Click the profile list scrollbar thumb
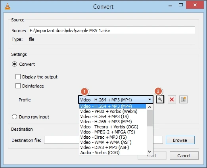The height and width of the screenshot is (168, 207). tap(149, 118)
